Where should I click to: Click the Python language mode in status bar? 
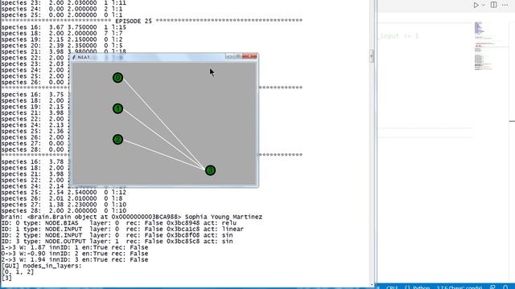pos(421,287)
